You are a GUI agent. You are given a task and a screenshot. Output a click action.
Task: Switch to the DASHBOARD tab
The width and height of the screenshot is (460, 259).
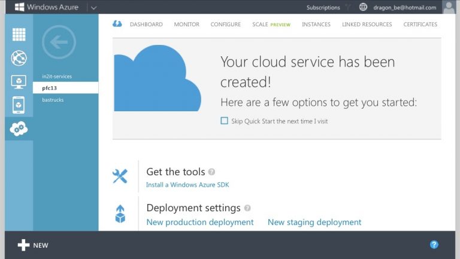click(146, 25)
